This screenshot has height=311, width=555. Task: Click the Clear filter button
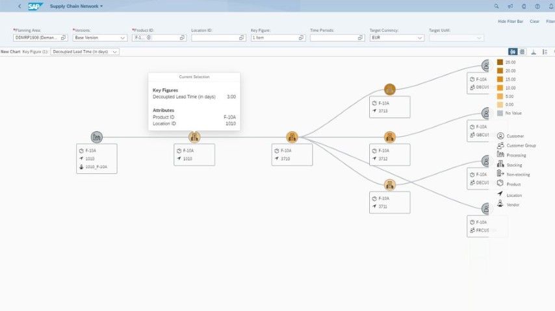534,21
